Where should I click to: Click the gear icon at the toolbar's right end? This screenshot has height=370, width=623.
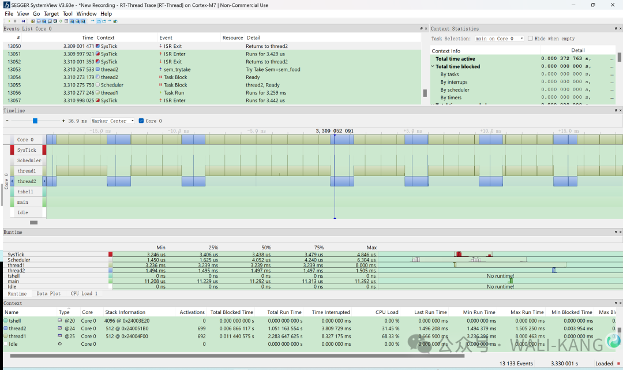[115, 21]
